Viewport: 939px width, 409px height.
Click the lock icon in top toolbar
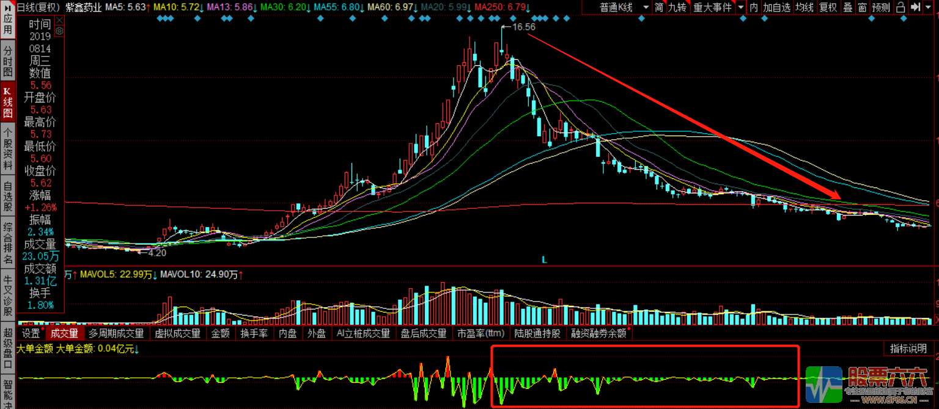click(x=900, y=7)
